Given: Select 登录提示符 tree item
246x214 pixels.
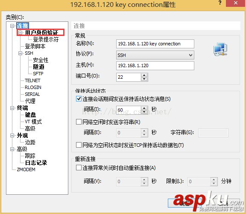Looking at the screenshot, I should (x=46, y=39).
